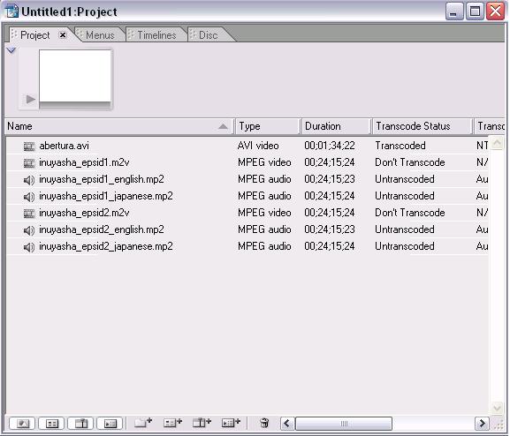Sort by Transcode Status column
510x436 pixels.
coord(422,126)
